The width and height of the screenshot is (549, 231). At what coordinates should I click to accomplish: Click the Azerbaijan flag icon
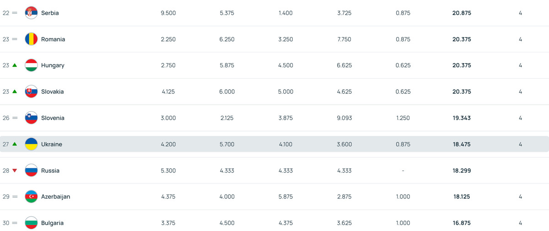pos(31,197)
